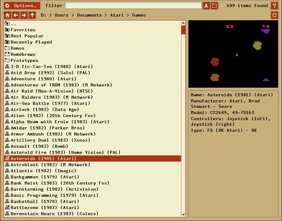282x221 pixels.
Task: Click the red scrollbar thumb
Action: tap(183, 30)
